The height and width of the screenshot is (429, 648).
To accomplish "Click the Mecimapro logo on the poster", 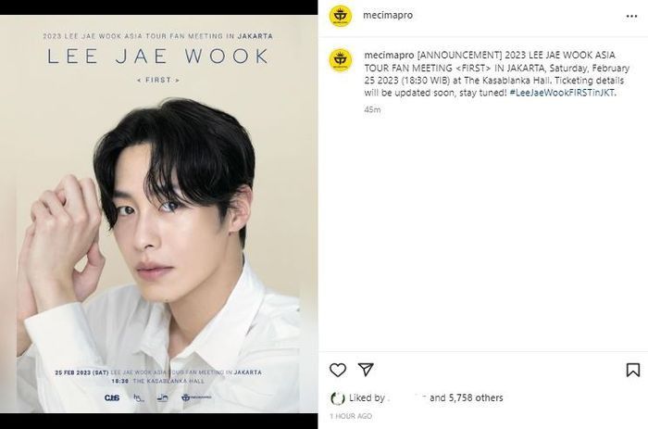I will click(196, 397).
